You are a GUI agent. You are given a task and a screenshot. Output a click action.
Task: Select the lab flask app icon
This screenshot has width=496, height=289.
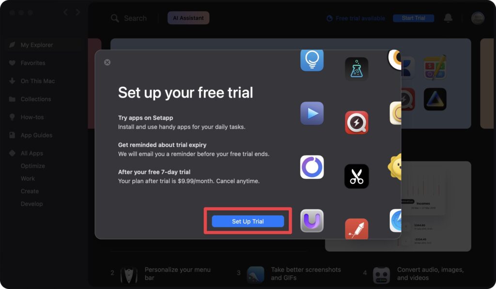356,69
